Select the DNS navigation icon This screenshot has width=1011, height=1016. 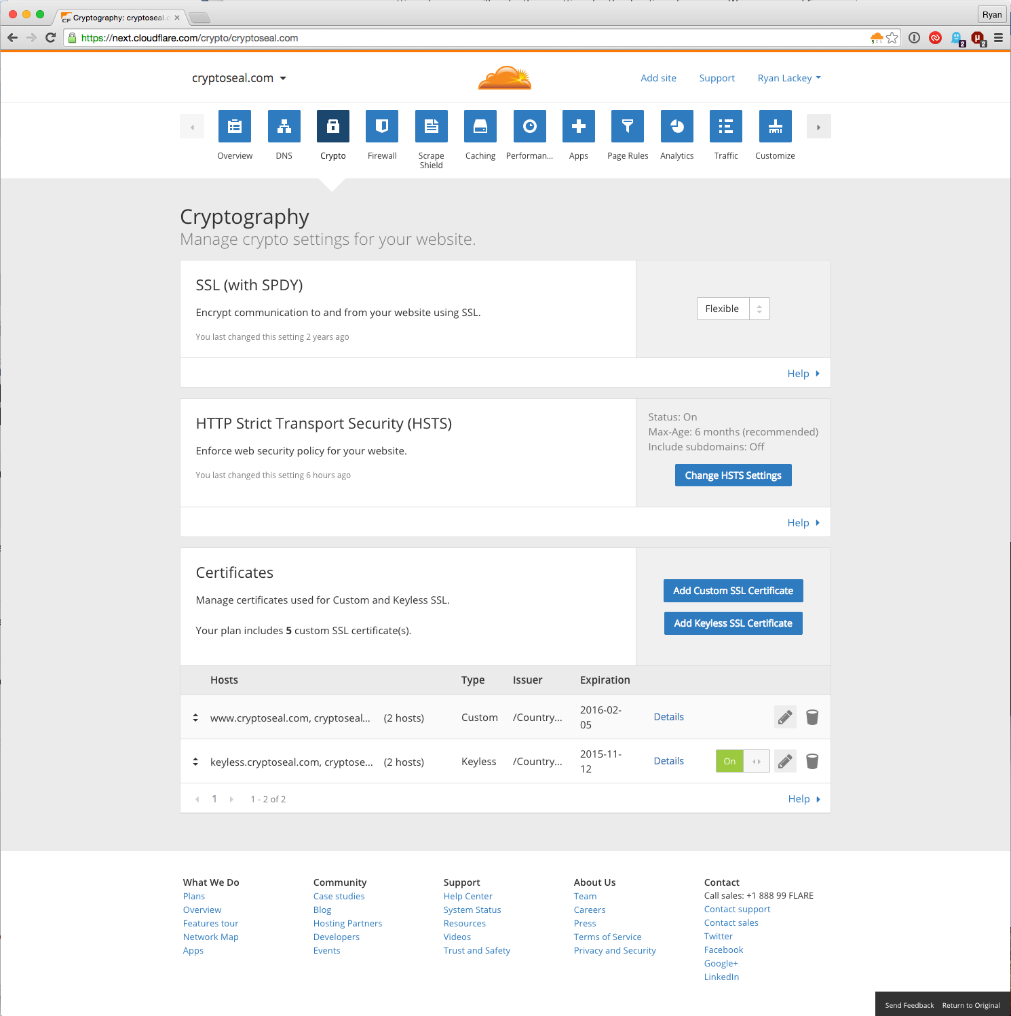click(284, 126)
